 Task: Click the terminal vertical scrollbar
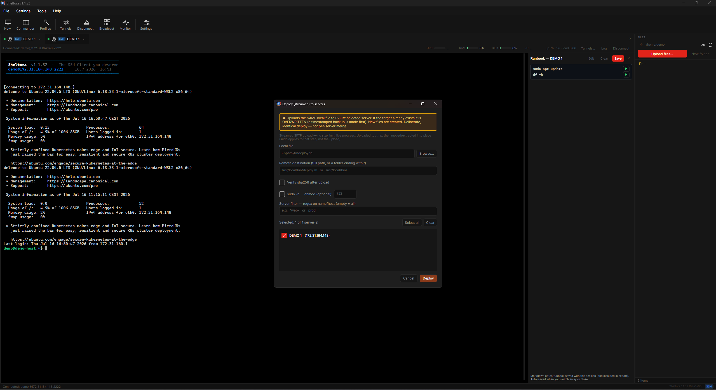(x=524, y=217)
